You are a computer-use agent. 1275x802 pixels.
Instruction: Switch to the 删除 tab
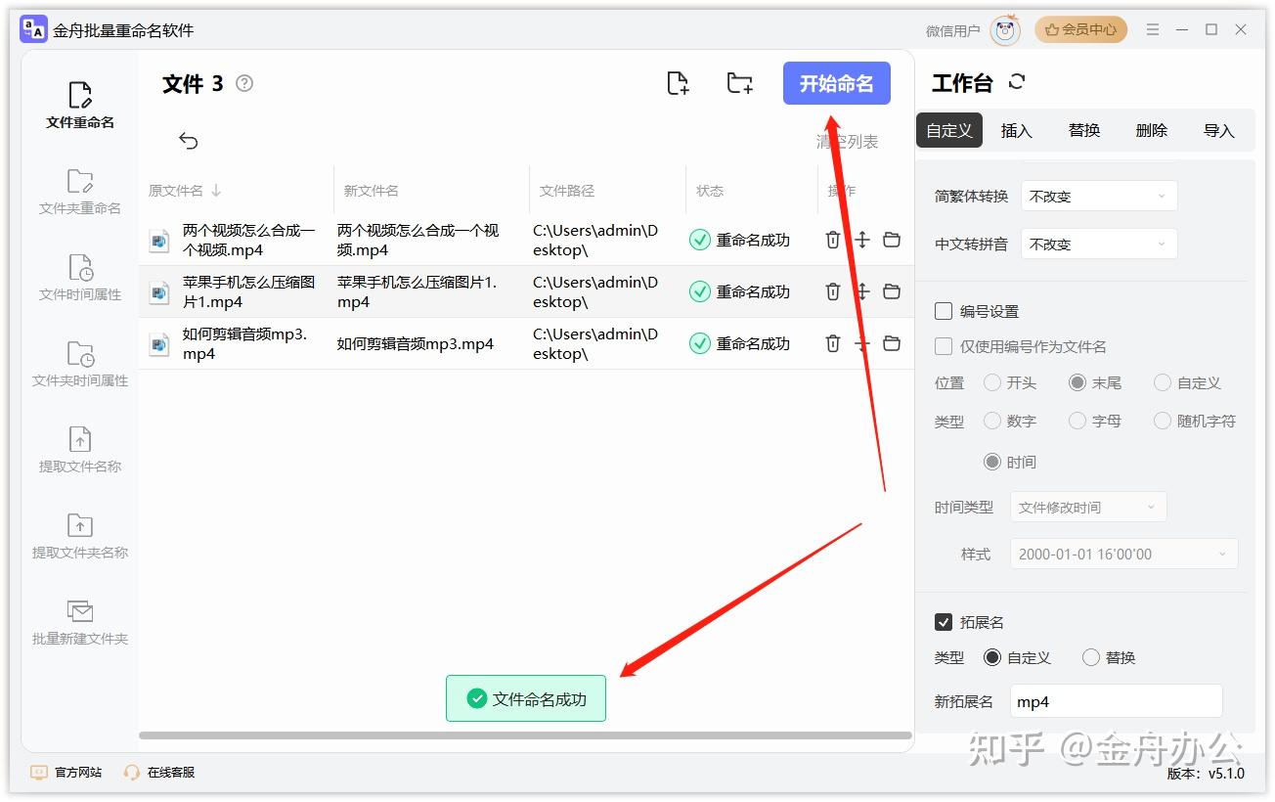click(x=1152, y=130)
